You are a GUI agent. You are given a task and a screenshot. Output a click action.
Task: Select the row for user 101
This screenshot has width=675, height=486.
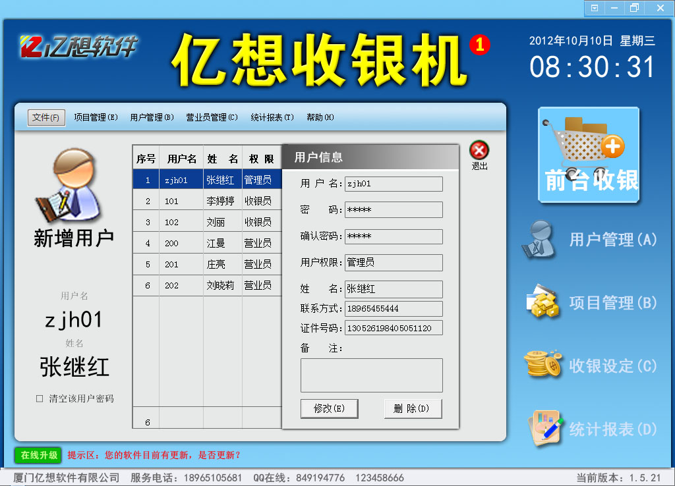click(208, 201)
